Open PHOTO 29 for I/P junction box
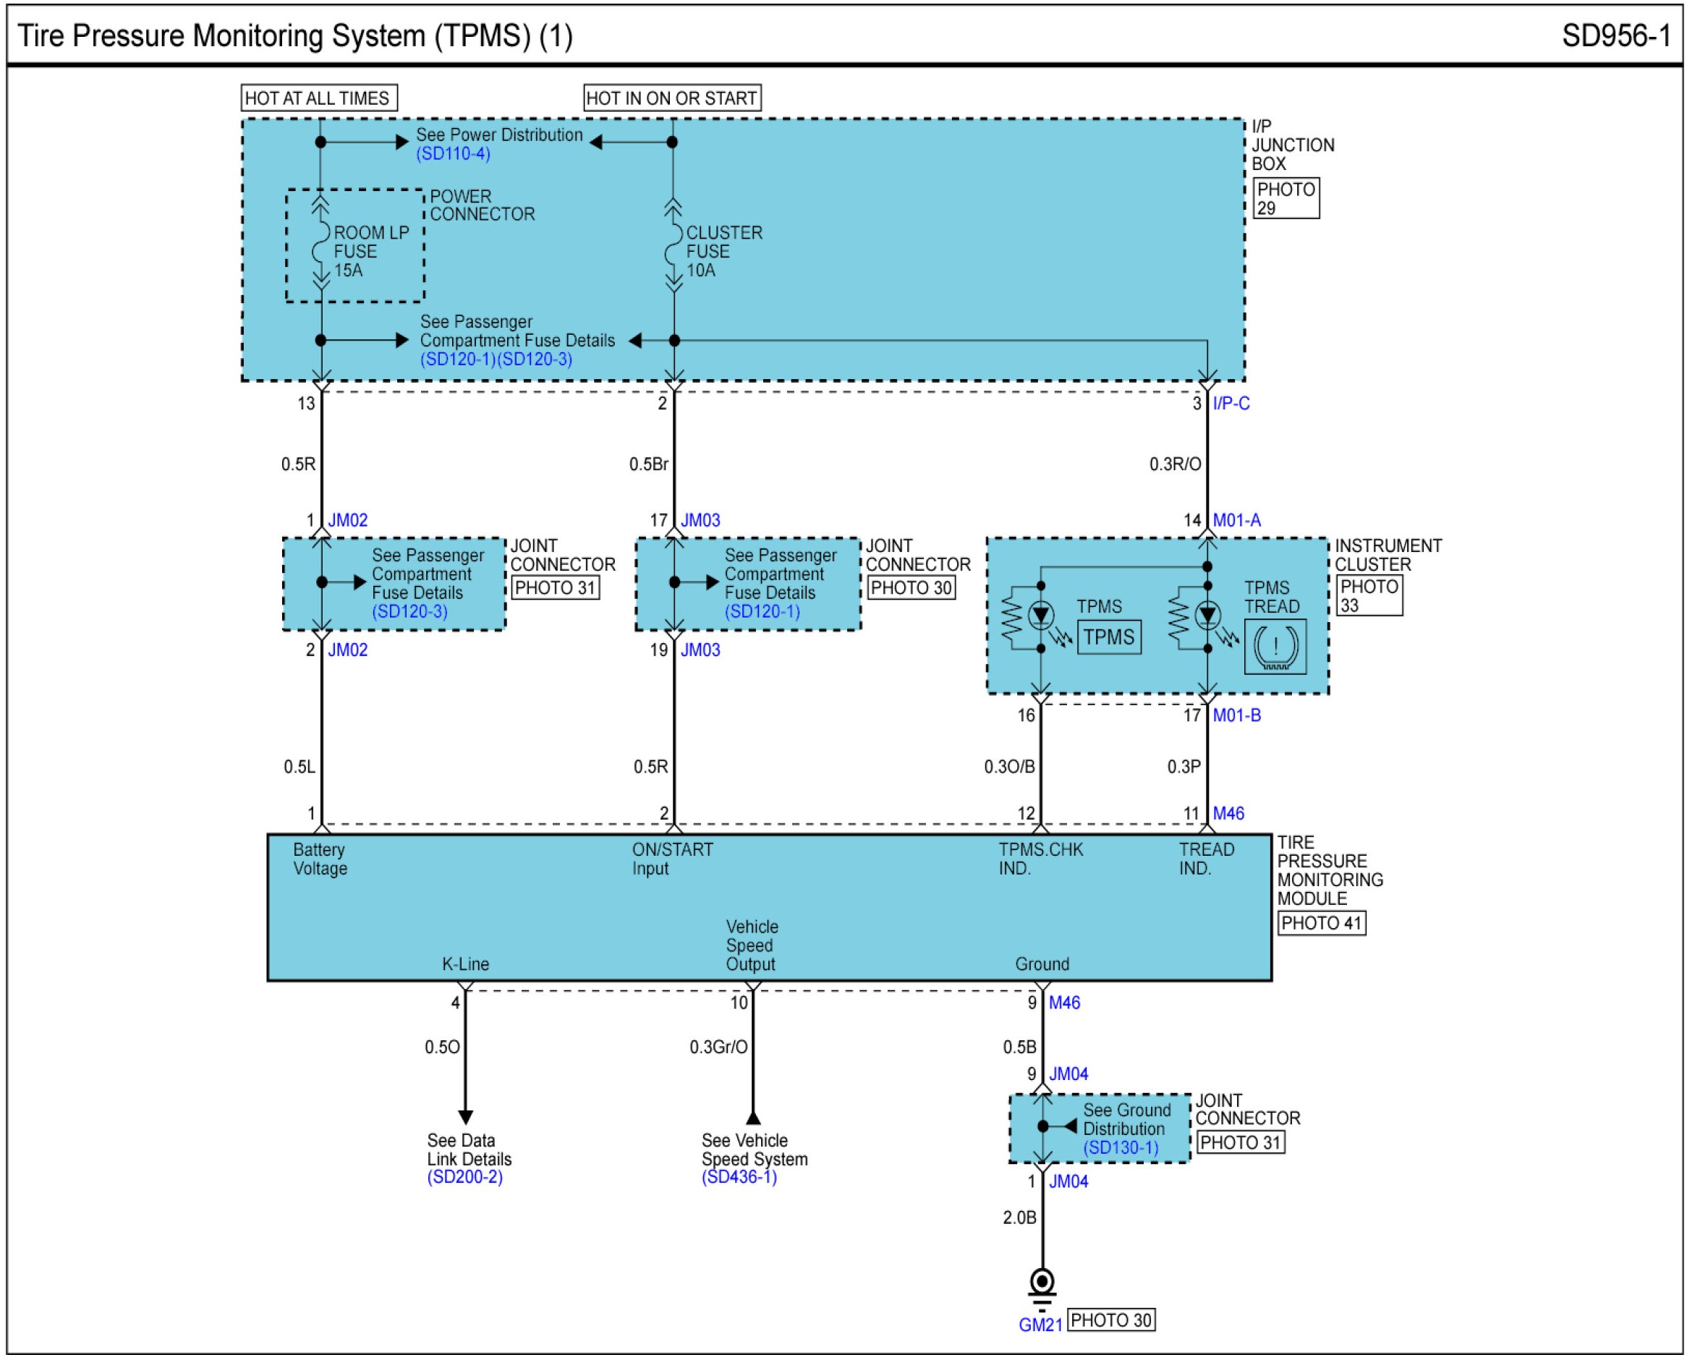Viewport: 1687px width, 1360px height. (x=1286, y=199)
